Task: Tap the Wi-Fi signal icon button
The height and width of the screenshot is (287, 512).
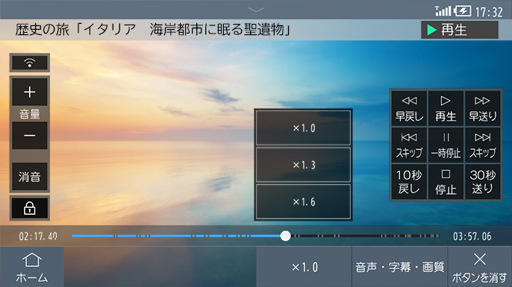Action: coord(30,63)
